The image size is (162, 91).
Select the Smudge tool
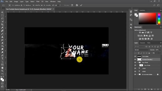[2, 49]
